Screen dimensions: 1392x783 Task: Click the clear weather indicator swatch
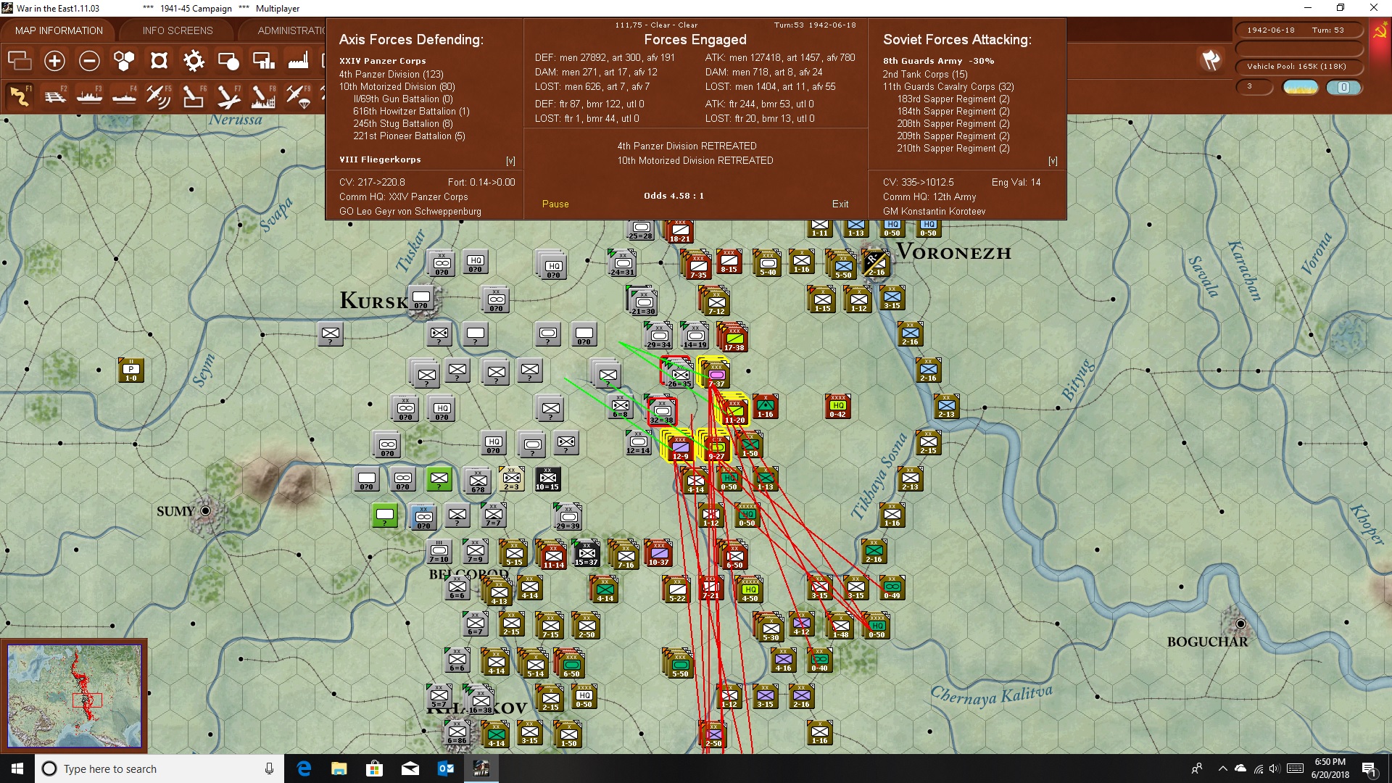1300,88
